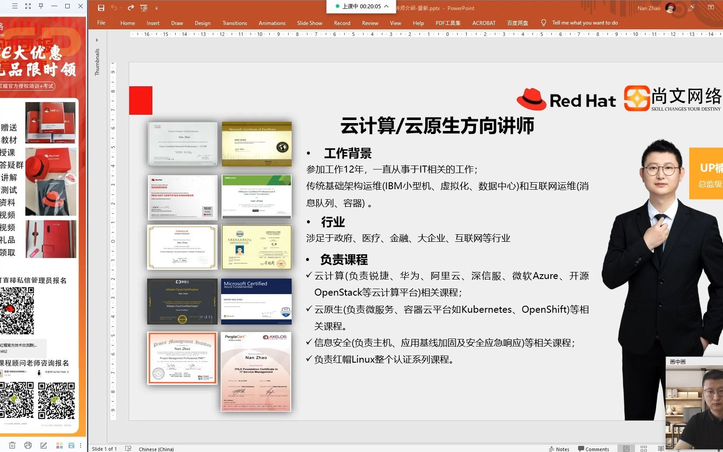Switch to the Transitions ribbon tab
The width and height of the screenshot is (723, 452).
pos(235,23)
